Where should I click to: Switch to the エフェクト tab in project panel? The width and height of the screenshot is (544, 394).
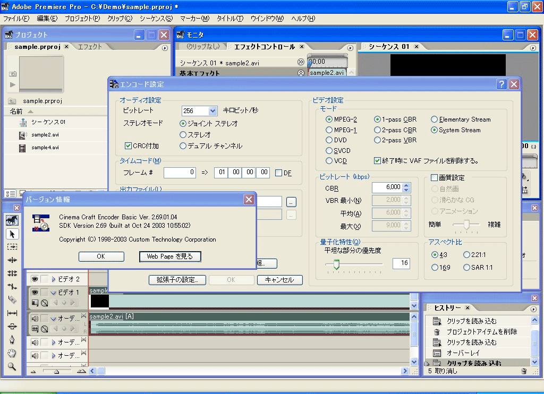[90, 47]
